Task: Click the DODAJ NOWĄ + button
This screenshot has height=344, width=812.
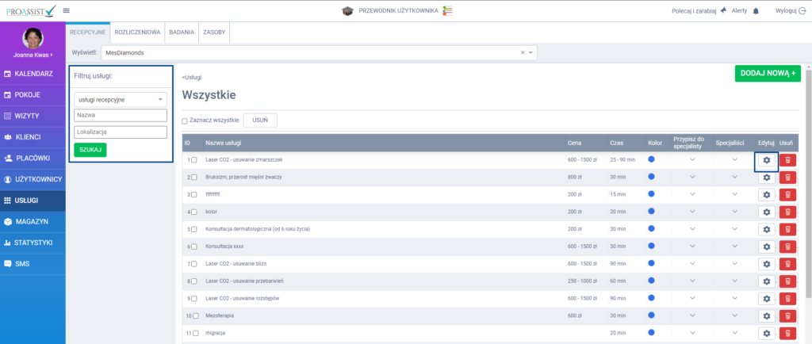Action: coord(768,73)
